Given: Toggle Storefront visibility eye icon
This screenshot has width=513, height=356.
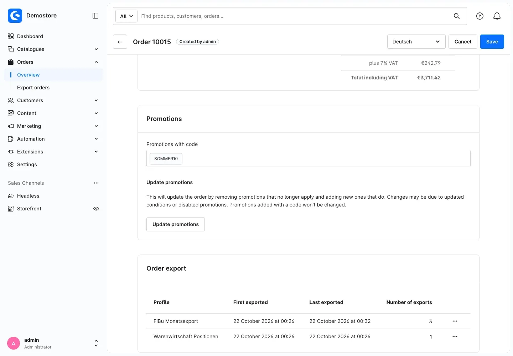Looking at the screenshot, I should tap(96, 209).
